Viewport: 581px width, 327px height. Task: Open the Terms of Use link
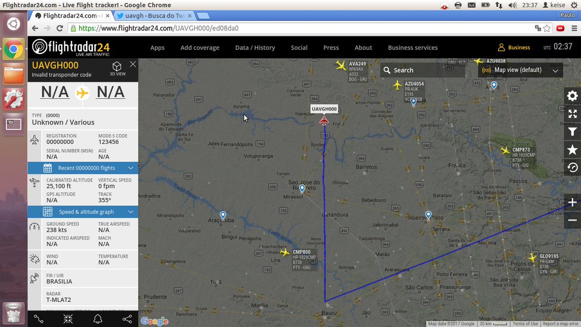(525, 324)
